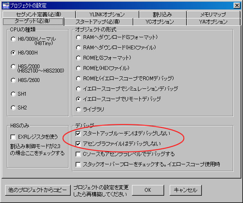Image resolution: width=243 pixels, height=203 pixels.
Task: Open the 割り込み tab
Action: [162, 15]
